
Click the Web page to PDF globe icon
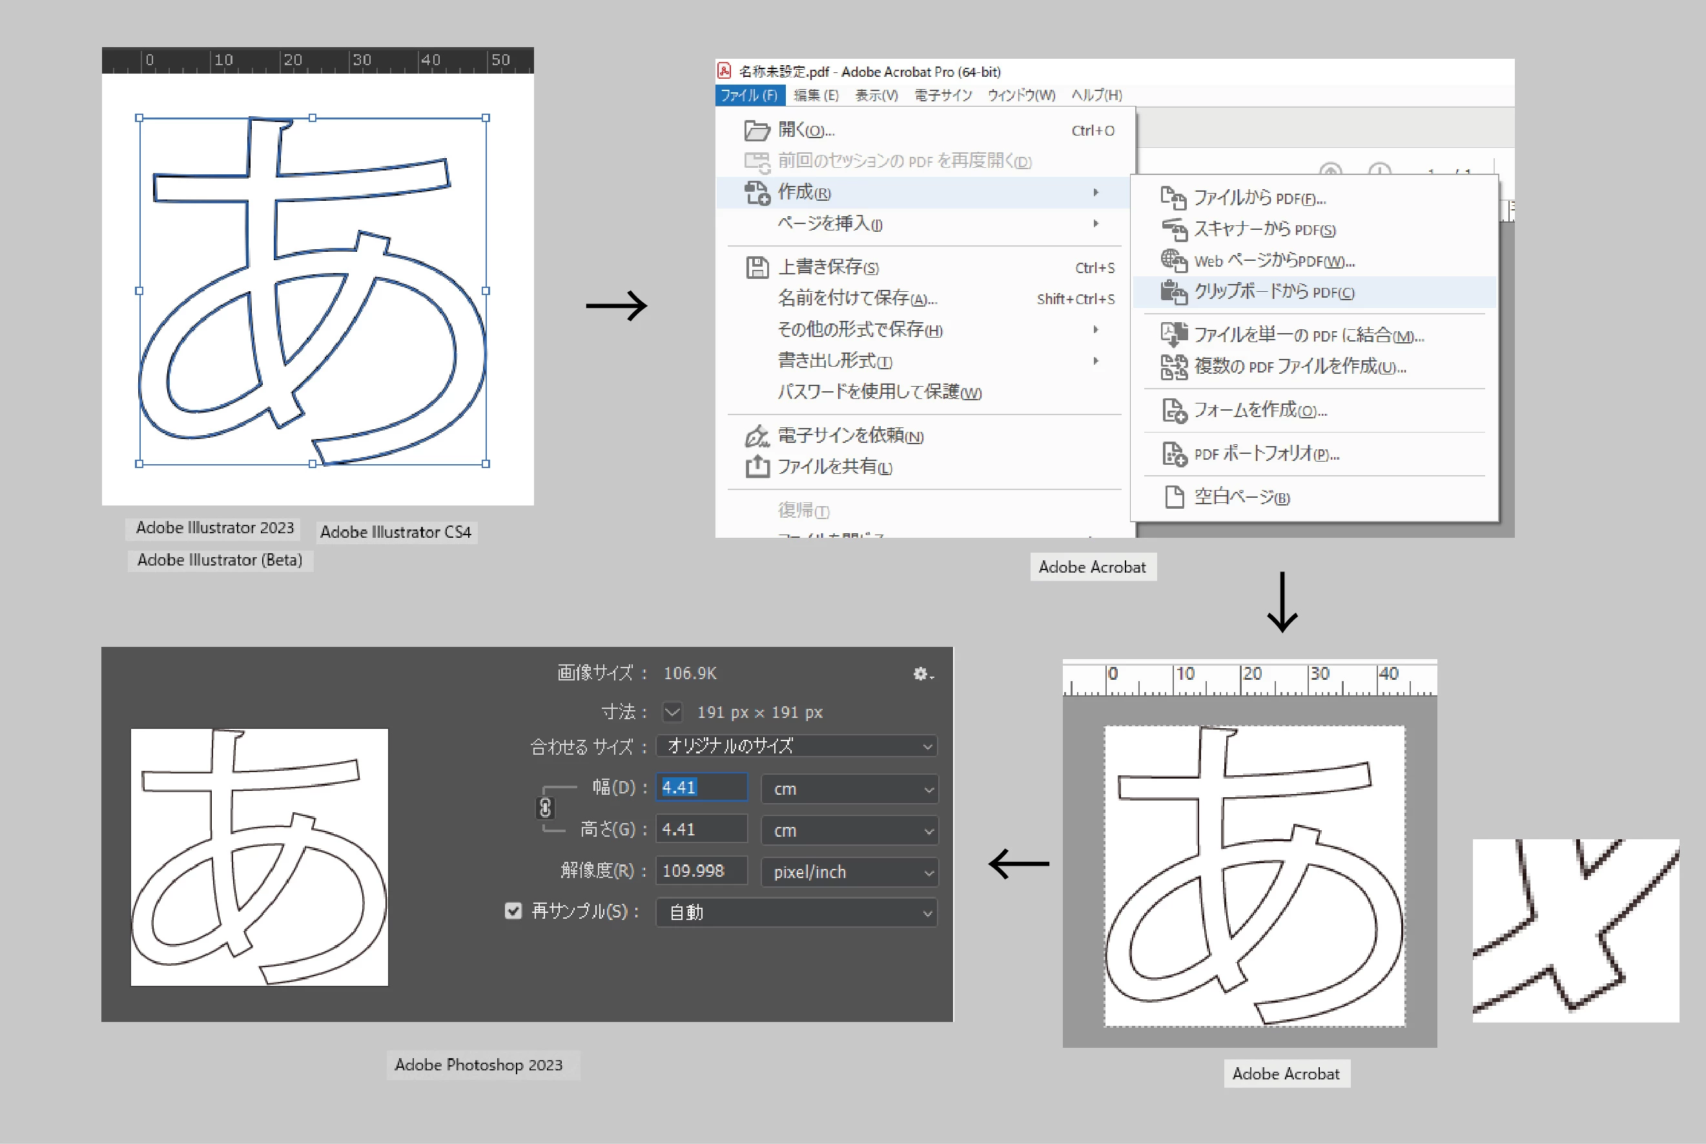[x=1174, y=260]
